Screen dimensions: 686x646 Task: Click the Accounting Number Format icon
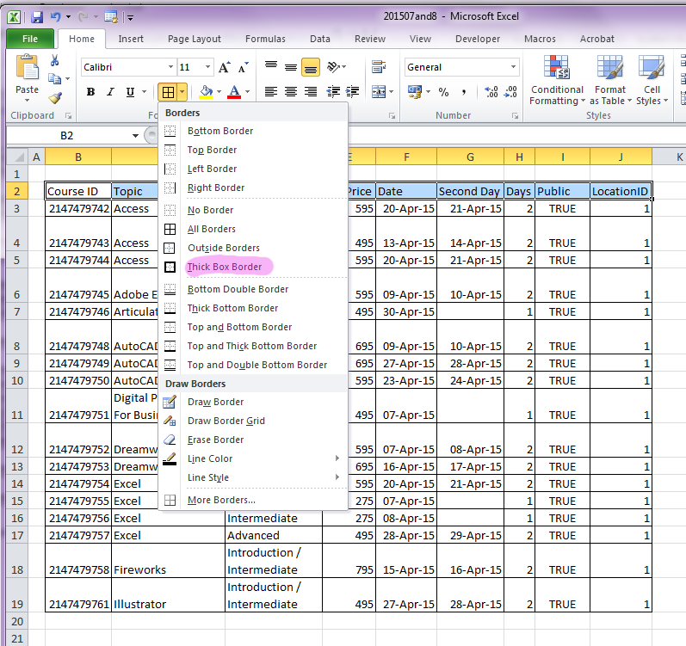tap(414, 92)
